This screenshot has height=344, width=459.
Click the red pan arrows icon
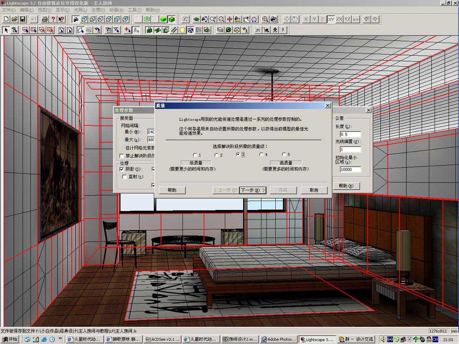pos(229,19)
